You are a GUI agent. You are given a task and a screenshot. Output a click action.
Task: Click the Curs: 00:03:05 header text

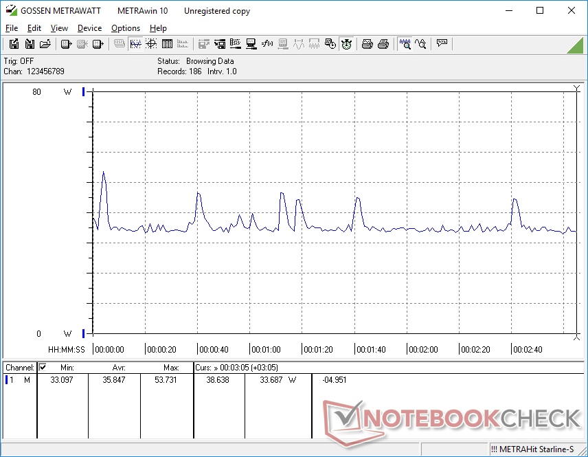pyautogui.click(x=236, y=368)
